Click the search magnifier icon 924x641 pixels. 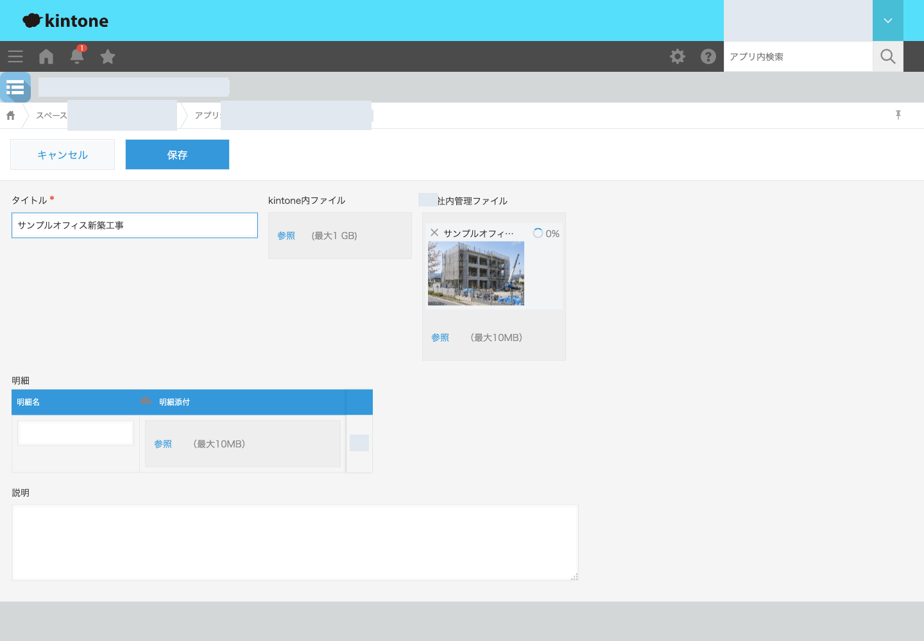click(888, 56)
